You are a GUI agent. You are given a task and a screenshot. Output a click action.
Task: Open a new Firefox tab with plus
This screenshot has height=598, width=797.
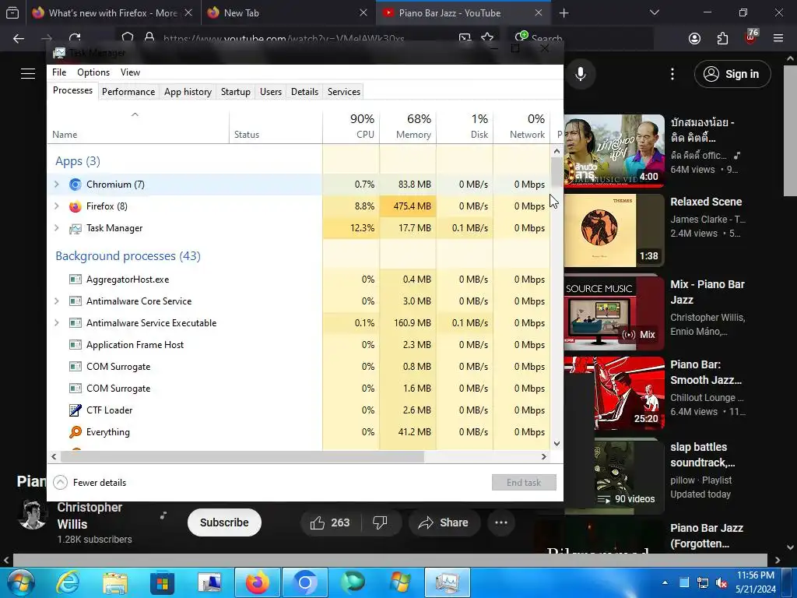(564, 13)
